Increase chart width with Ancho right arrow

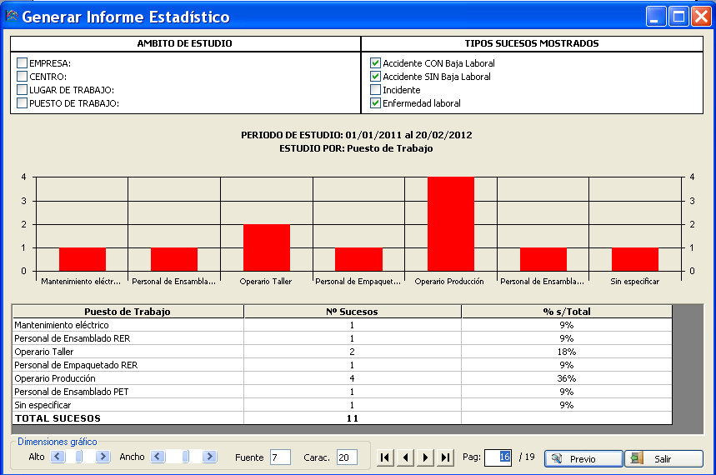pyautogui.click(x=209, y=457)
